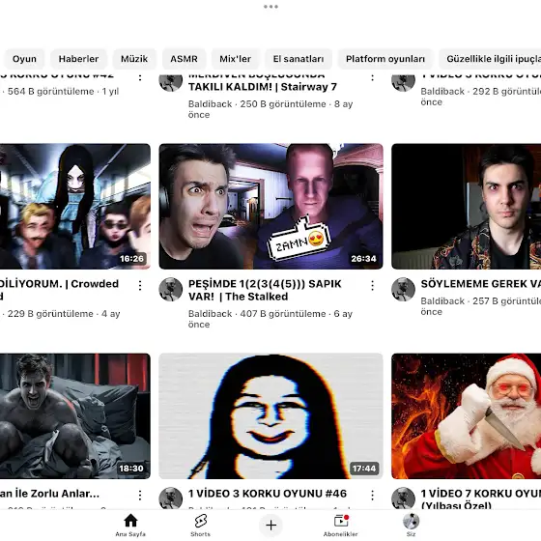Select the ASMR filter chip
The width and height of the screenshot is (541, 541).
point(184,59)
